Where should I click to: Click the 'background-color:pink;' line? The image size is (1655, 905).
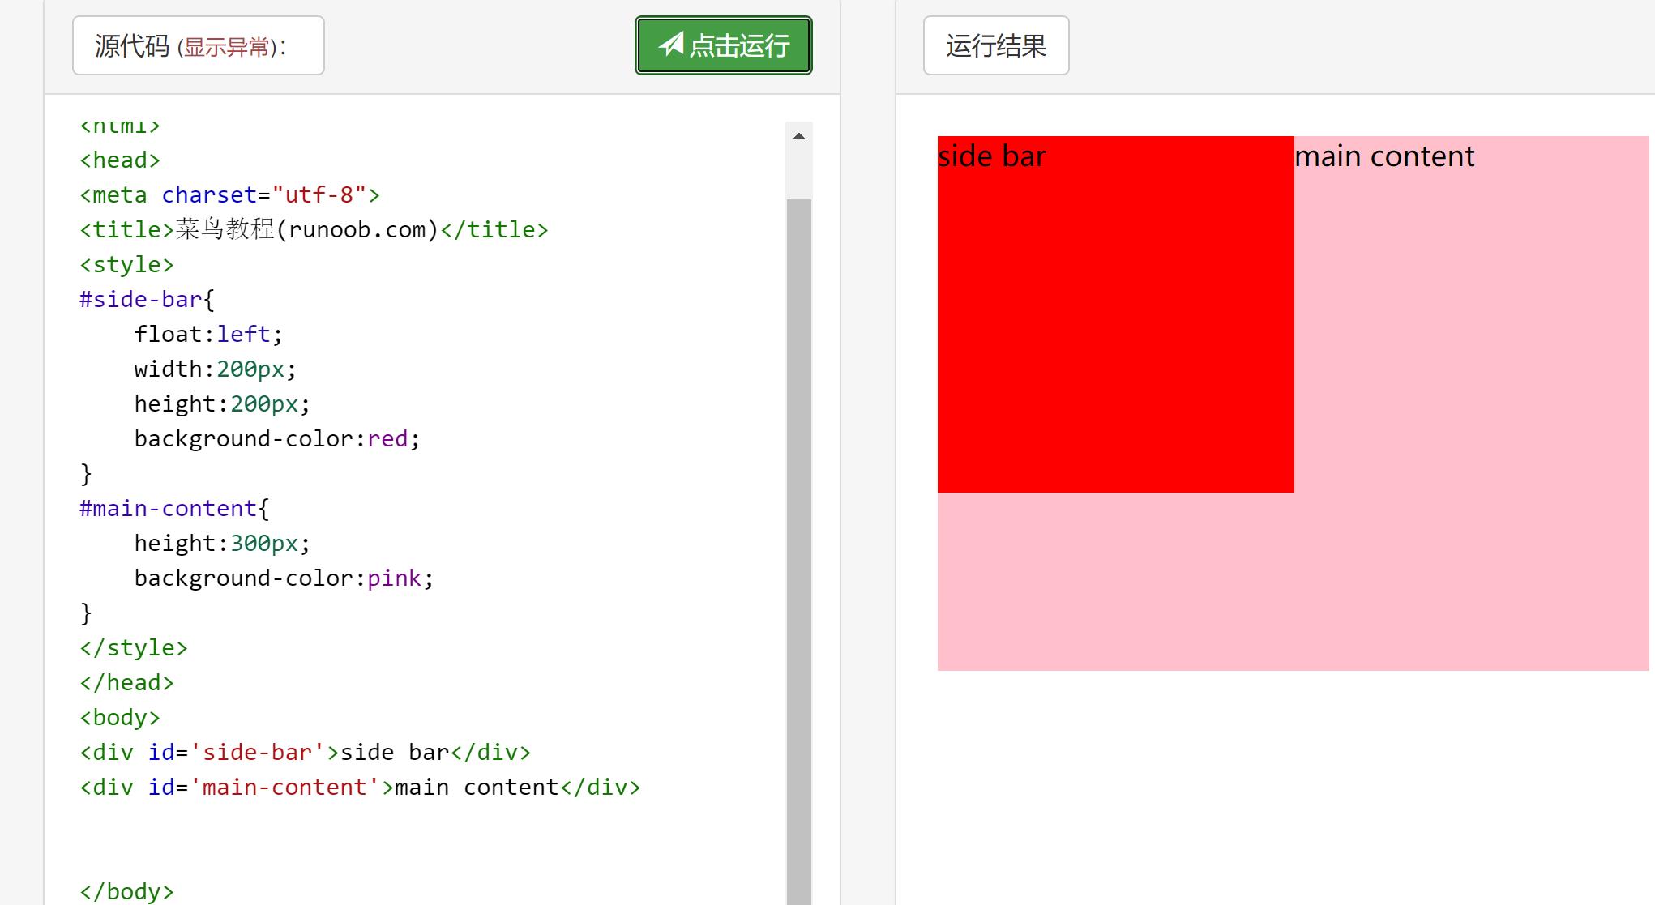(284, 578)
